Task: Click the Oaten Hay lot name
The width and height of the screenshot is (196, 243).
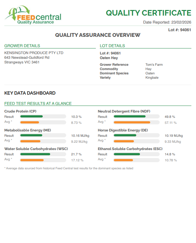Action: click(x=109, y=58)
